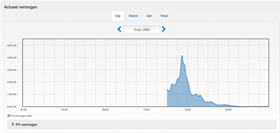Image resolution: width=280 pixels, height=133 pixels.
Task: Click the 1,00 kW axis label
Action: pos(12,94)
